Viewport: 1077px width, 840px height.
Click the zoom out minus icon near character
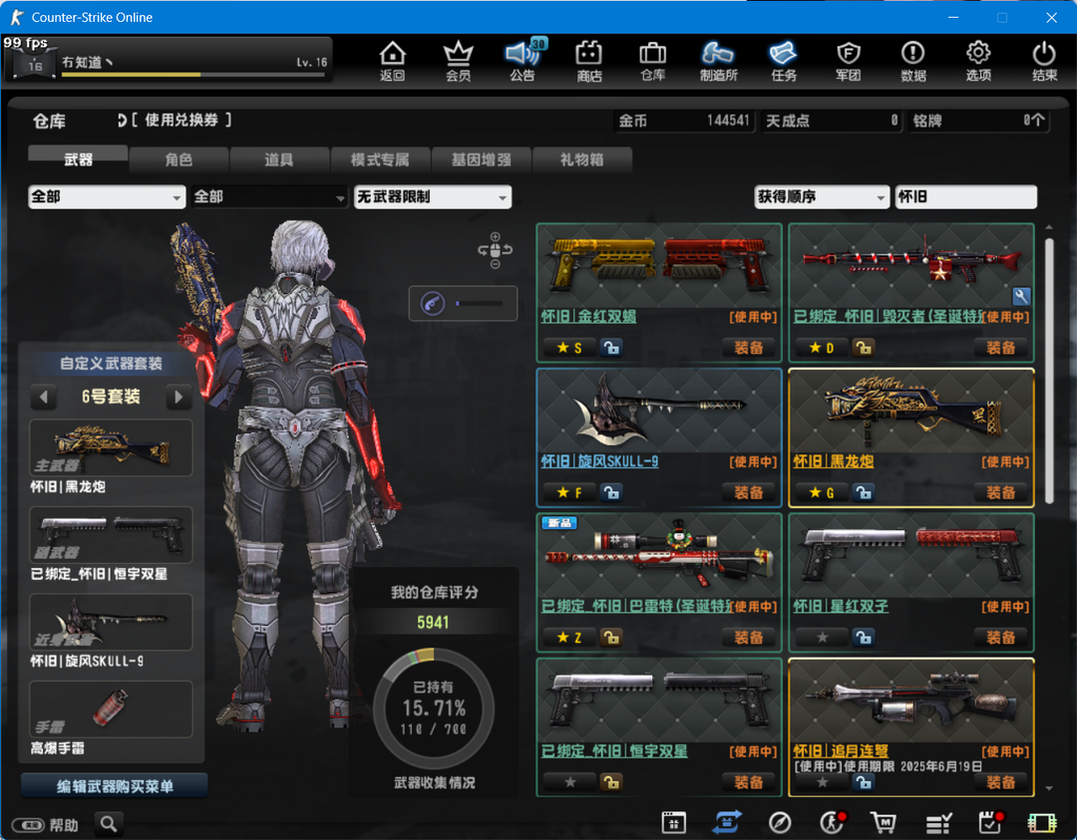(x=496, y=264)
